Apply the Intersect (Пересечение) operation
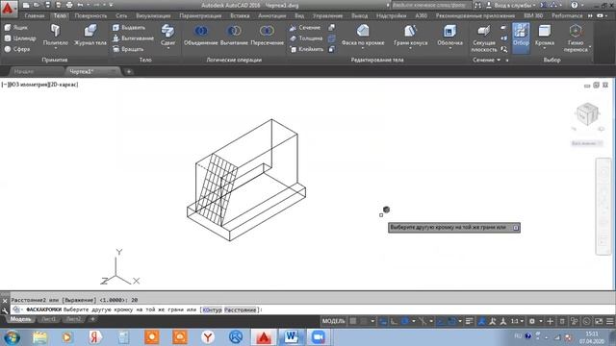 click(267, 35)
